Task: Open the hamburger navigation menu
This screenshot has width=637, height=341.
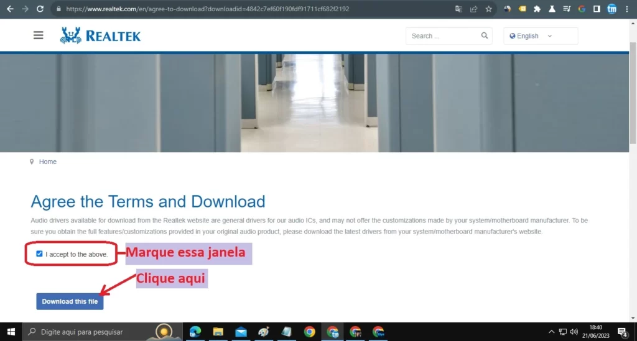Action: point(38,35)
